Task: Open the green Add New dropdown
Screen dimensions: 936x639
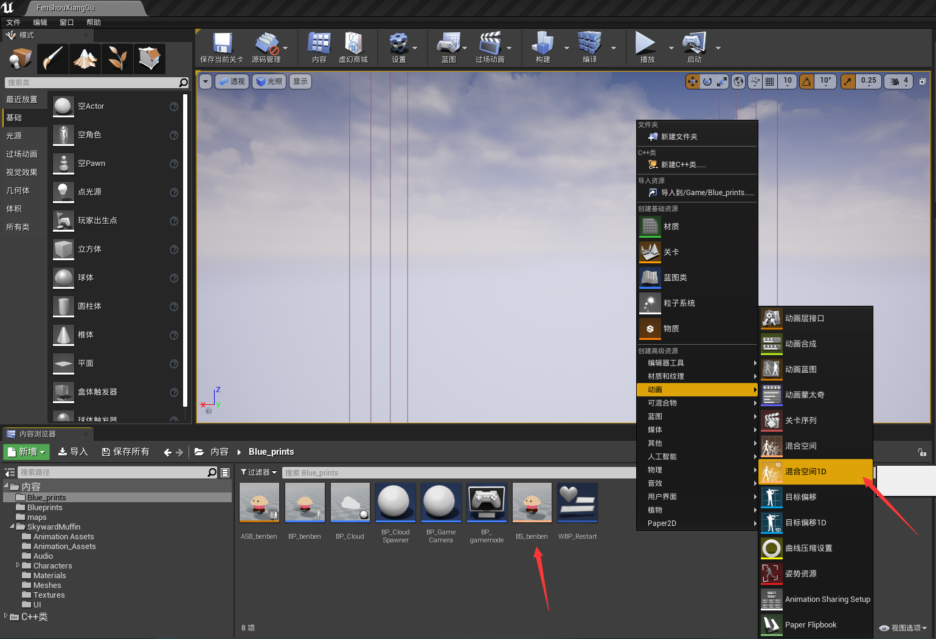Action: [27, 452]
